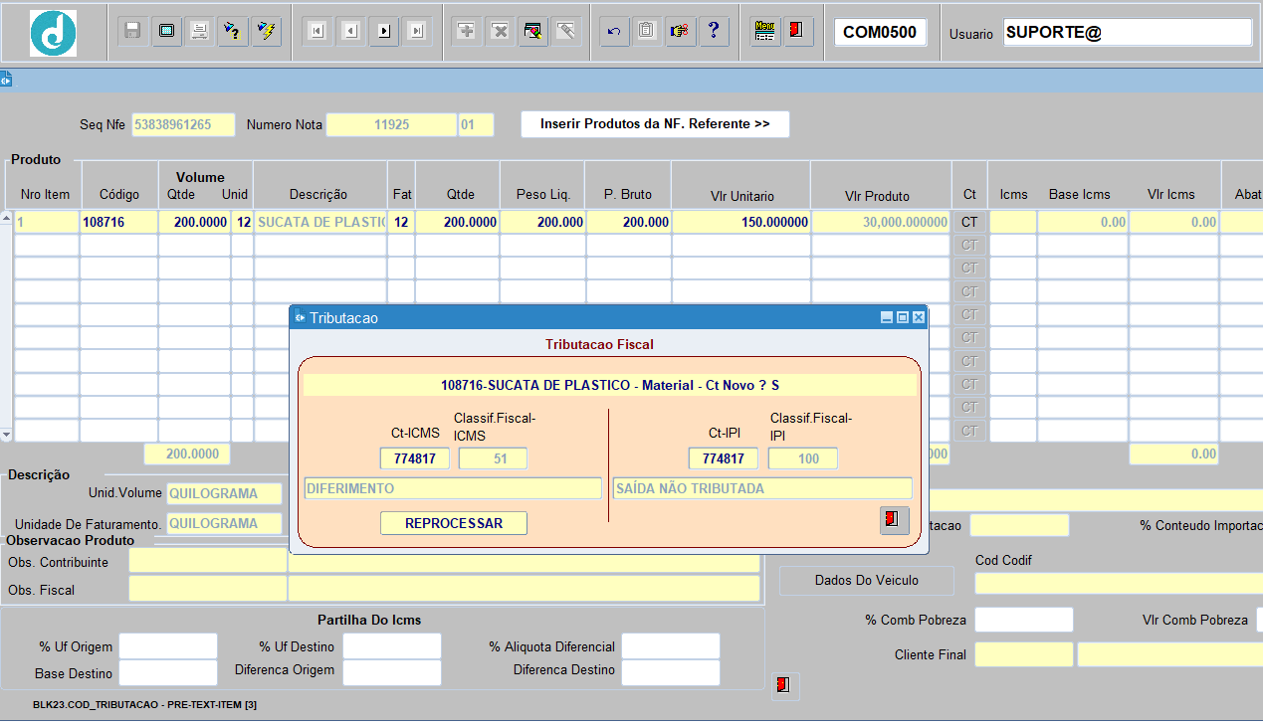Click the Save diskette icon in toolbar

(x=132, y=32)
